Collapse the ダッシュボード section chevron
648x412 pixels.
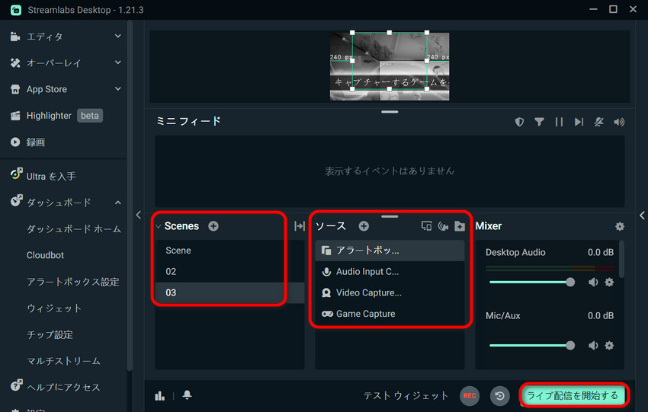click(117, 203)
